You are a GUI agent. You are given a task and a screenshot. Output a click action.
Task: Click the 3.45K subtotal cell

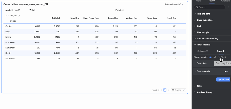coord(57,26)
